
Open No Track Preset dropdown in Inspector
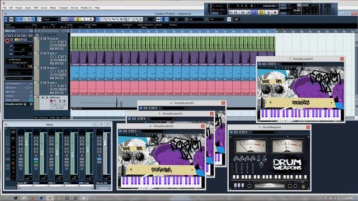(18, 78)
